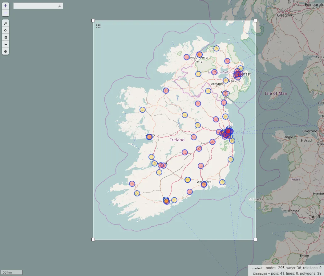Click the top-right bounding box corner handle
Image resolution: width=324 pixels, height=276 pixels.
(x=255, y=20)
